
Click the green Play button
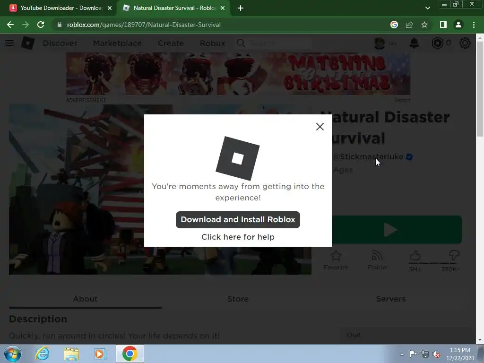pyautogui.click(x=397, y=230)
